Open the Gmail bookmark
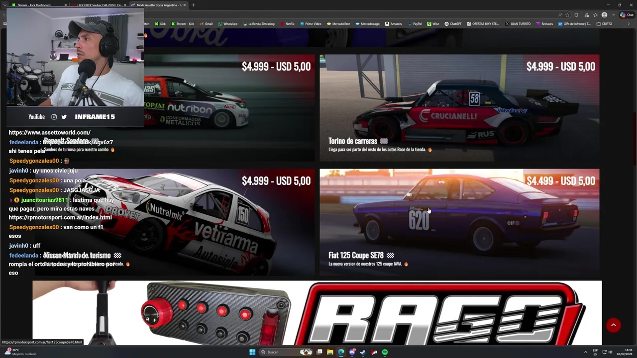This screenshot has height=358, width=637. point(206,24)
